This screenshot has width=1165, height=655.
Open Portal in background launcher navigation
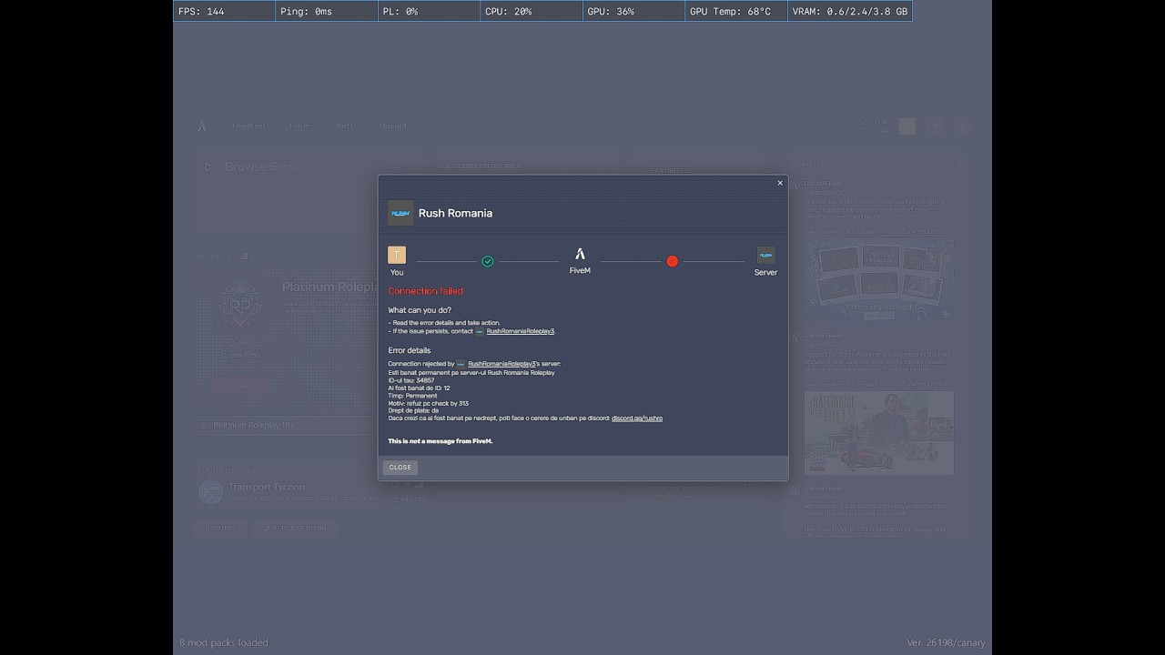(x=345, y=126)
